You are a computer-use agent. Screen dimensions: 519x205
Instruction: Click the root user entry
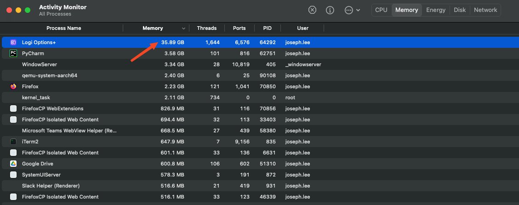click(290, 97)
